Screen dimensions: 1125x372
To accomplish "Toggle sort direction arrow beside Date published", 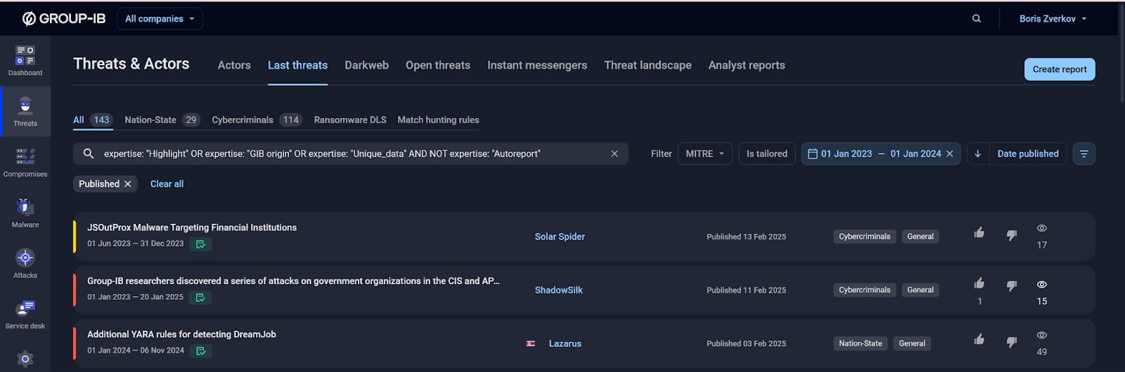I will (977, 154).
